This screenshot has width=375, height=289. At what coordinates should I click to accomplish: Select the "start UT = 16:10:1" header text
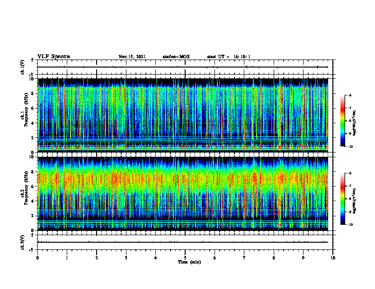(x=229, y=57)
